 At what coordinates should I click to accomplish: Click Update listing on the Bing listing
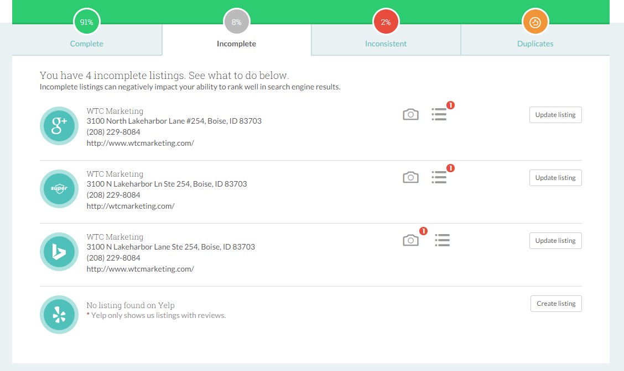pos(555,240)
